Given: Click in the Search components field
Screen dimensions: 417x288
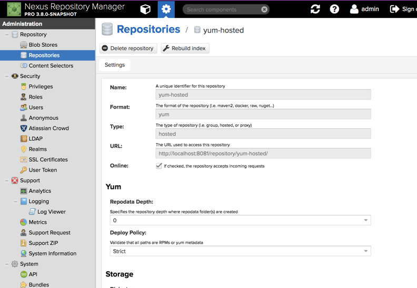Looking at the screenshot, I should coord(221,9).
